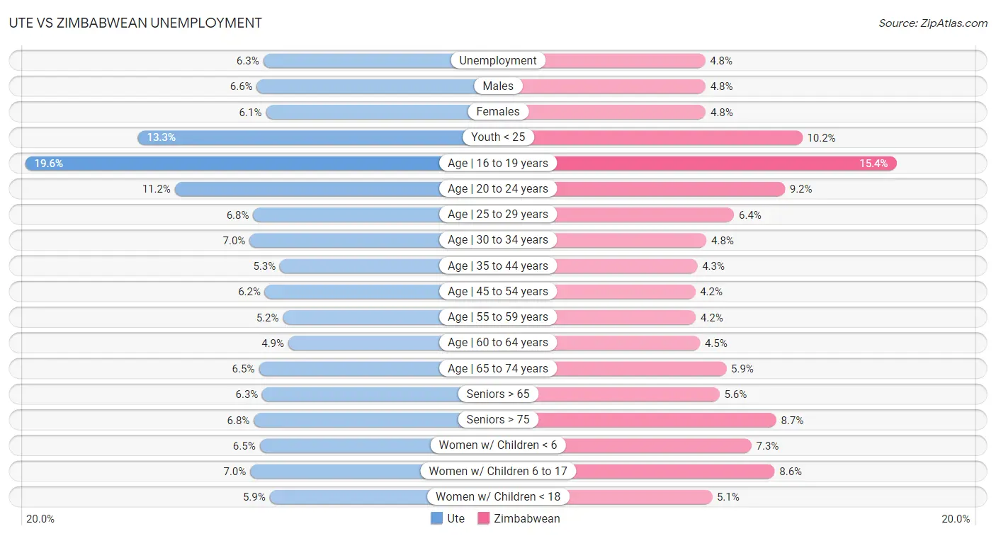Click the chart title Ute vs Zimbabwean Unemployment
The height and width of the screenshot is (536, 996).
[x=135, y=23]
